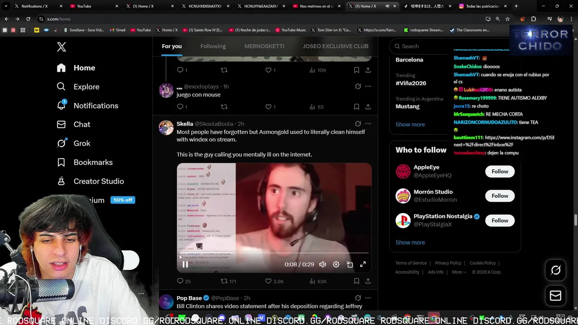This screenshot has width=578, height=325.
Task: Switch to Notifications / X browser tab
Action: [x=38, y=6]
